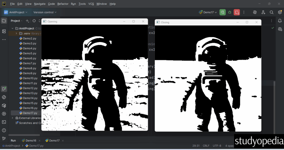Open the AmitProject project dropdown
Screen dimensions: 284x150
(16, 12)
